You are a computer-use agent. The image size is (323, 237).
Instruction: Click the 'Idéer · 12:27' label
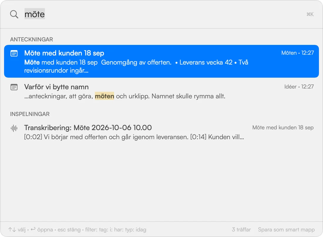(299, 87)
